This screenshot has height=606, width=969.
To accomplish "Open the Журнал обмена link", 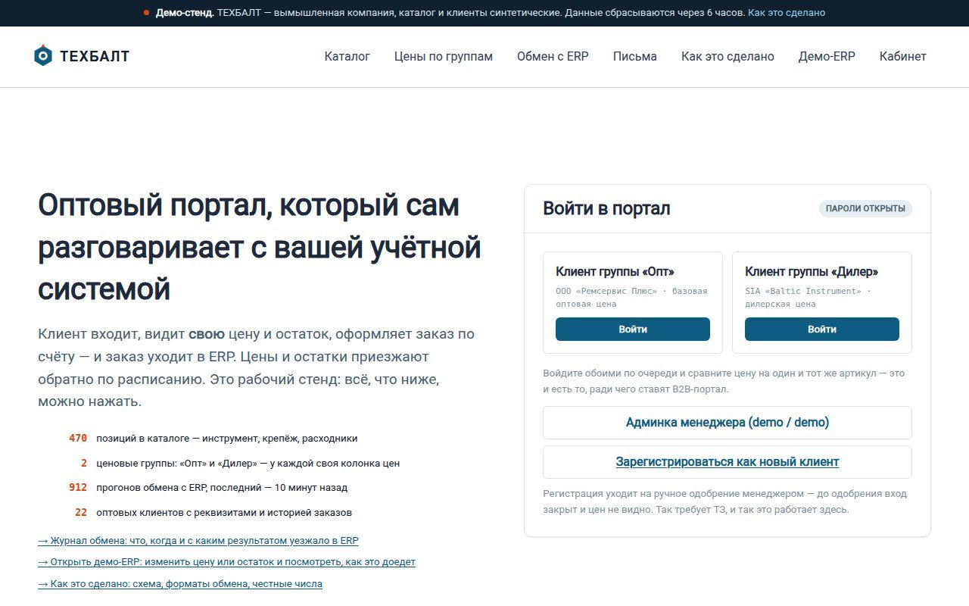I will point(198,541).
